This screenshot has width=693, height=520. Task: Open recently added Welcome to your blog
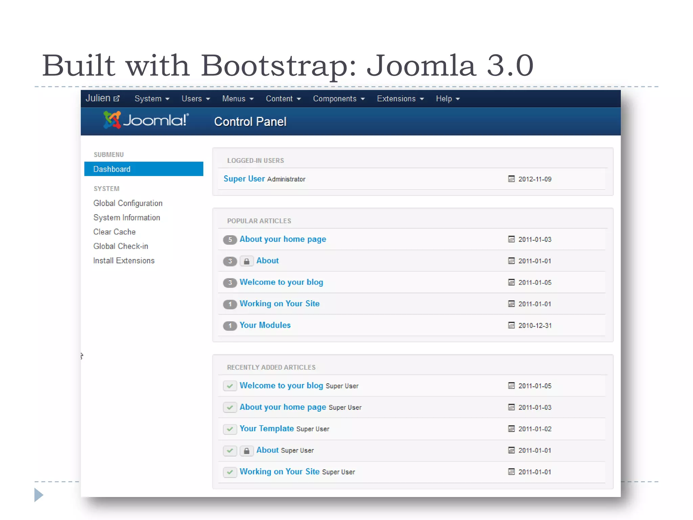pyautogui.click(x=281, y=386)
